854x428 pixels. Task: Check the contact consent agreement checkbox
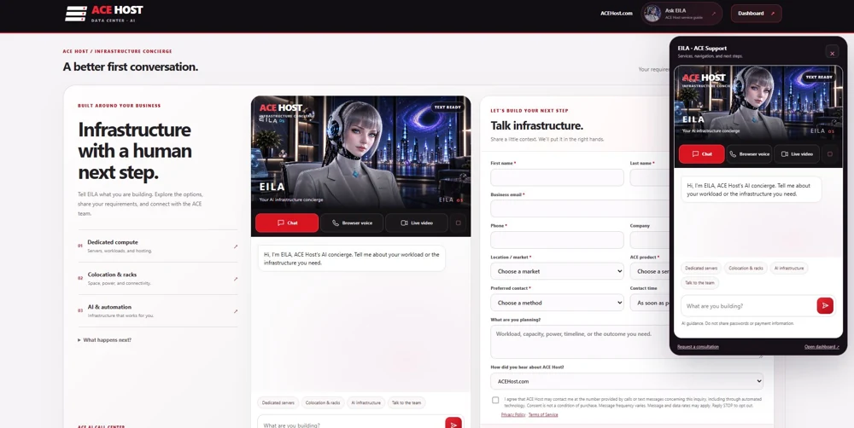click(x=495, y=400)
